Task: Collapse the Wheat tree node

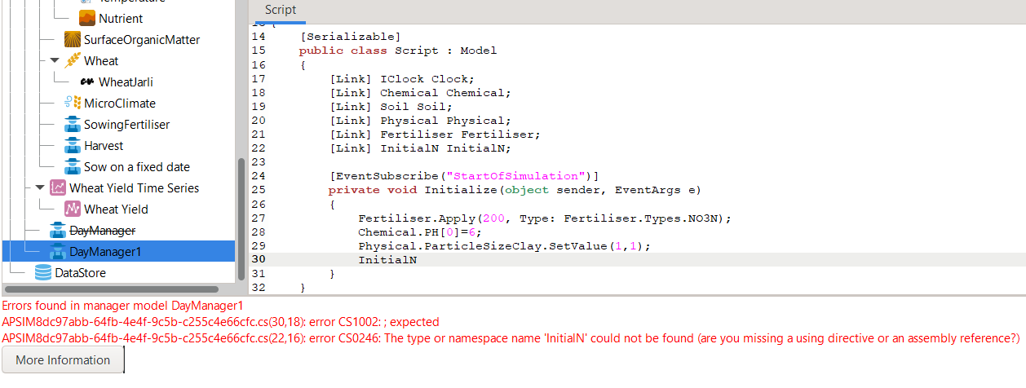Action: pyautogui.click(x=54, y=60)
